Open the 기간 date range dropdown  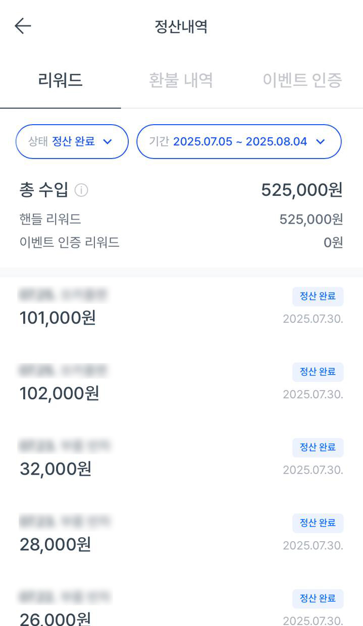coord(239,142)
